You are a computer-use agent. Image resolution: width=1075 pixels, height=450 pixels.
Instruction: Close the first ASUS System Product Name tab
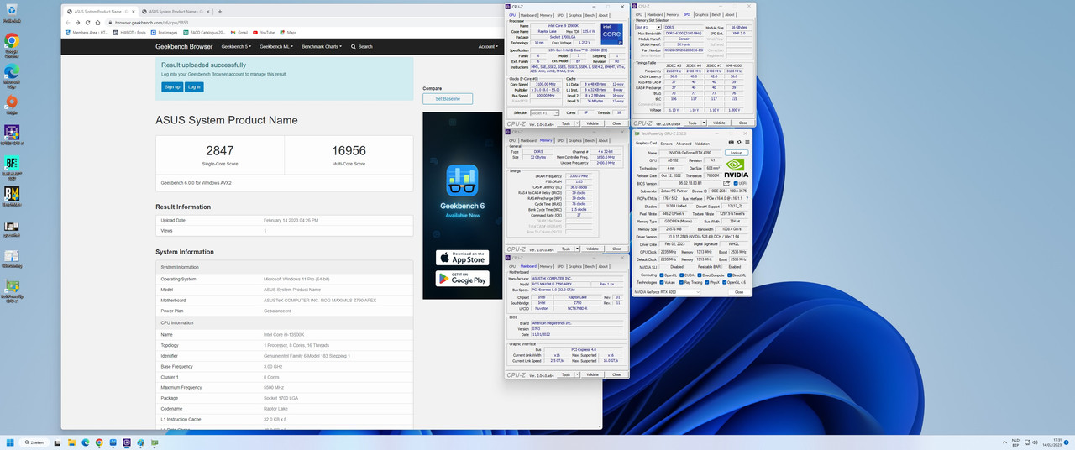[x=134, y=12]
